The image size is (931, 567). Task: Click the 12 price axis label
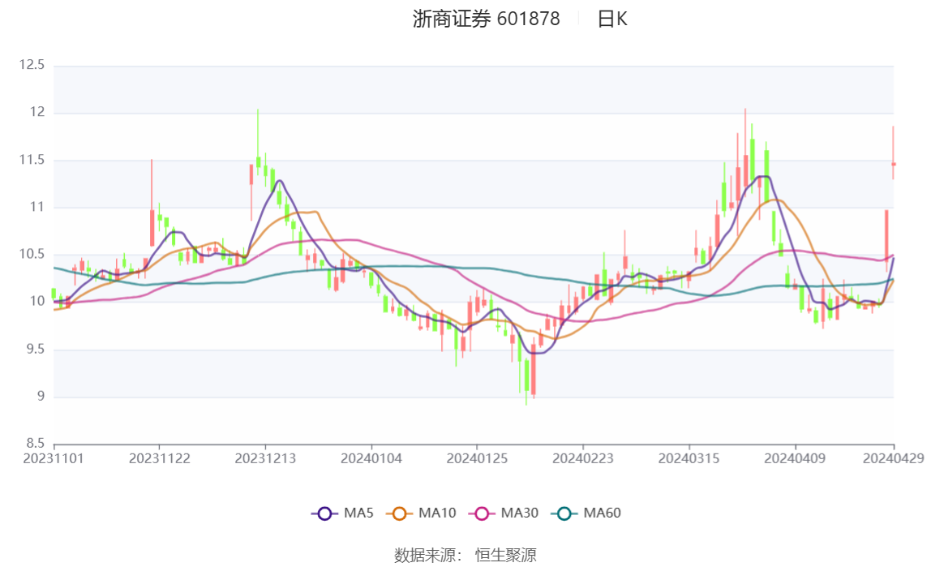tap(37, 112)
